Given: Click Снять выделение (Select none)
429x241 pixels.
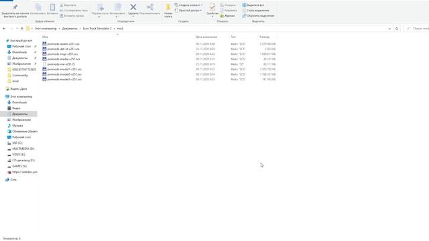Looking at the screenshot, I should pos(255,11).
